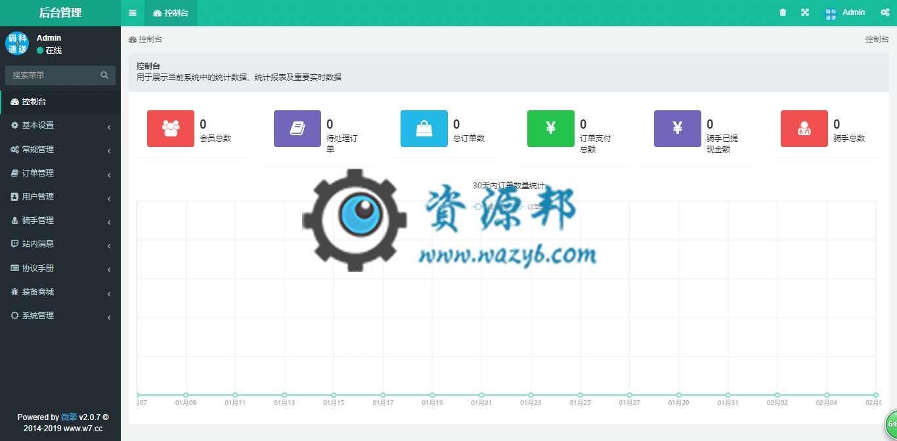Expand 订单管理 using its chevron arrow

109,175
